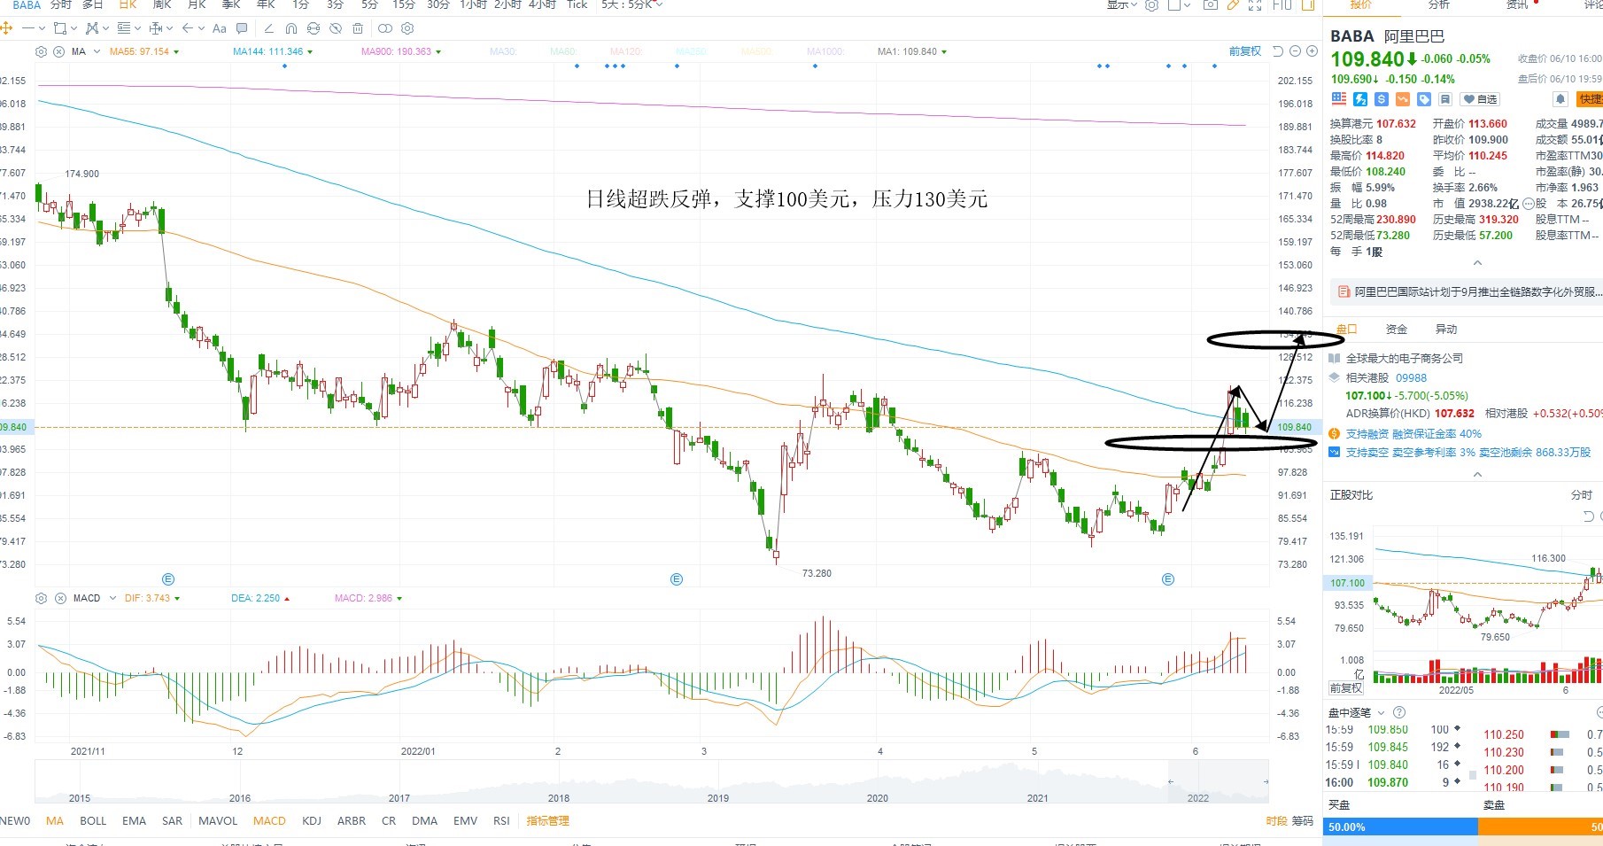Switch to 周K weekly chart tab
The image size is (1603, 846).
point(161,5)
